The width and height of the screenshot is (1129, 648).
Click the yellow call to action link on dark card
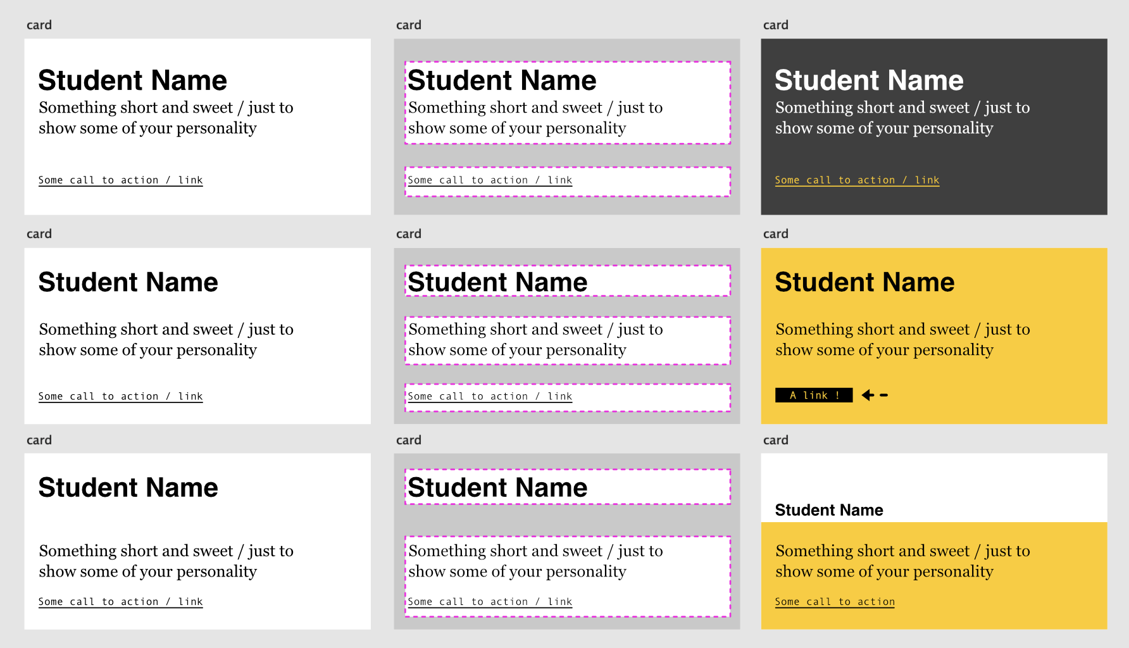[x=857, y=180]
